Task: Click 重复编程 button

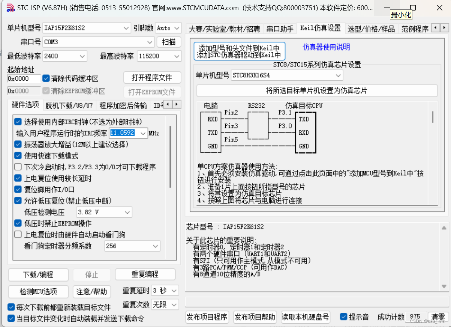Action: 145,274
